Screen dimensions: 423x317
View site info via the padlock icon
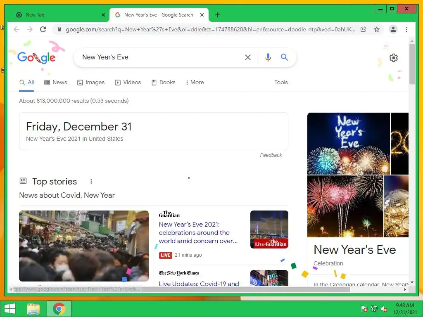[59, 29]
